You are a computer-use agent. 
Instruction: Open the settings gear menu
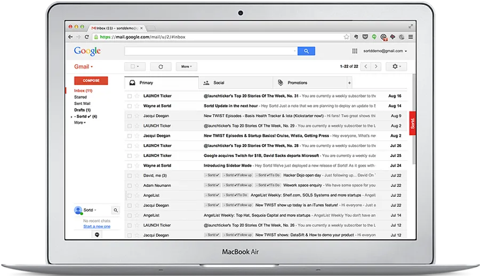pyautogui.click(x=396, y=66)
